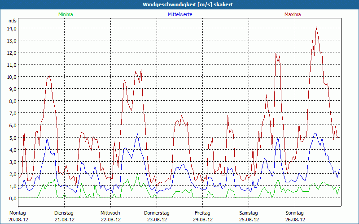
Task: Click the Sonntag day label
Action: (295, 213)
